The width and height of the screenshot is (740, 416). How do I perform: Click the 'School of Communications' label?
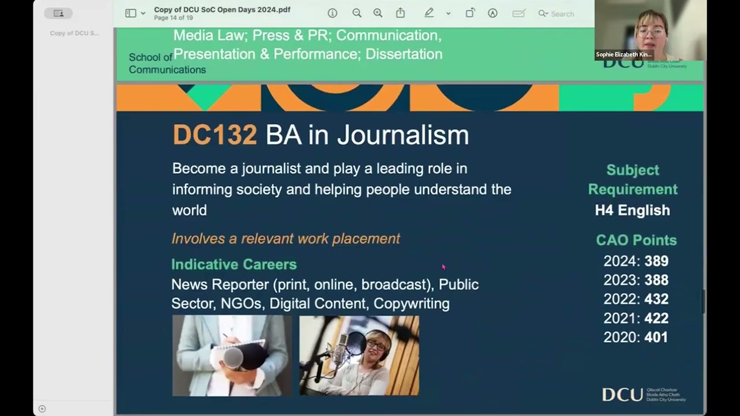click(x=167, y=64)
